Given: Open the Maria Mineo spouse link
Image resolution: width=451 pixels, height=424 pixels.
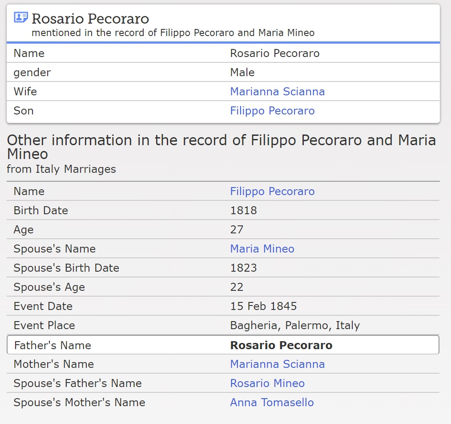Looking at the screenshot, I should click(x=262, y=249).
